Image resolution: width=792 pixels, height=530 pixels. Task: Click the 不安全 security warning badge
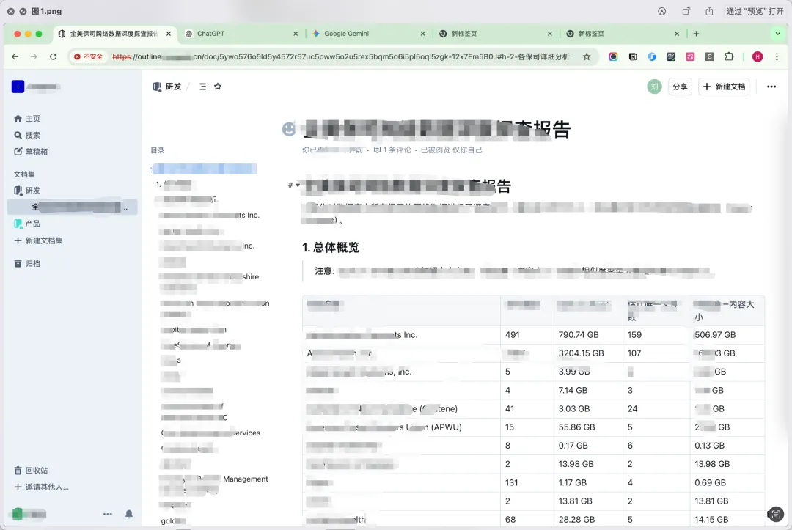(89, 56)
